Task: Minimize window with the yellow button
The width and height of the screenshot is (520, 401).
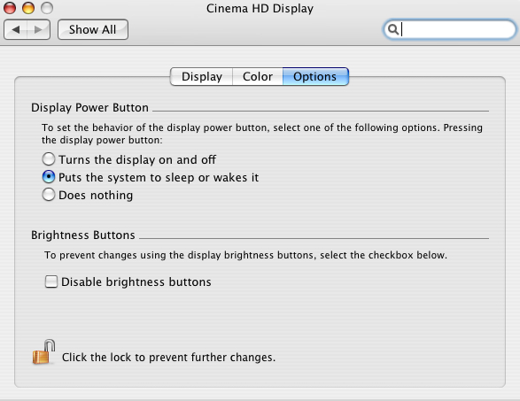Action: [x=28, y=8]
